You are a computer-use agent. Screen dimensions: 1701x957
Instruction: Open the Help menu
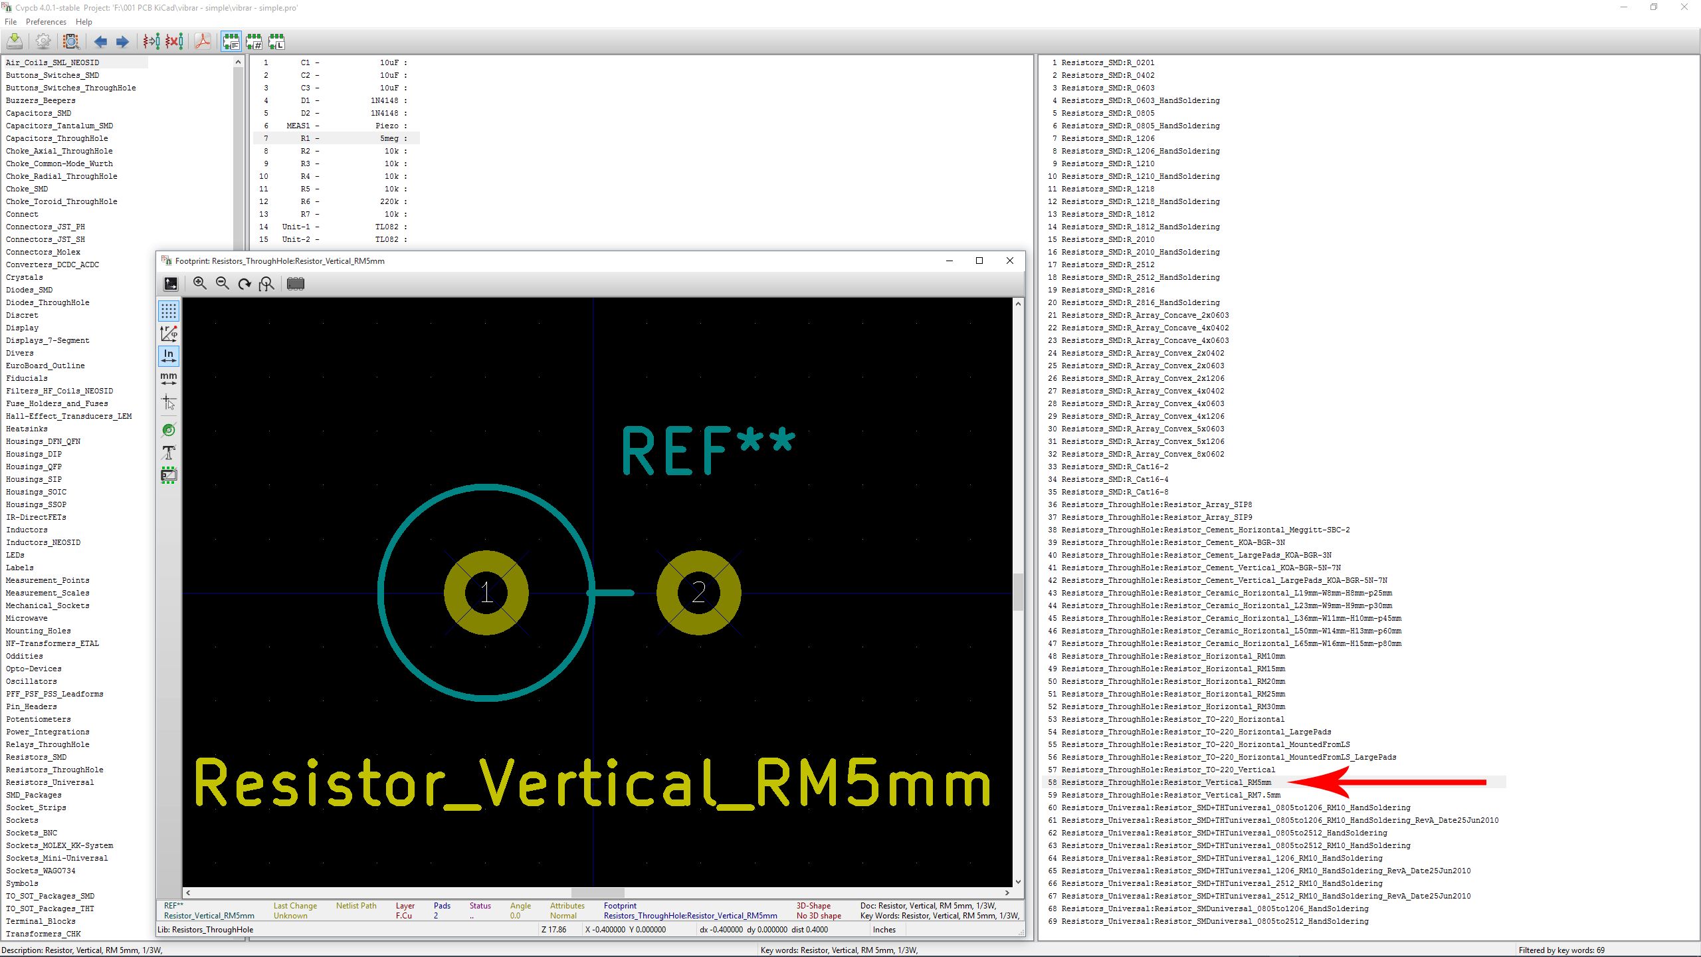pyautogui.click(x=84, y=22)
